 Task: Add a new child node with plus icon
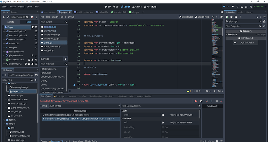[3, 17]
